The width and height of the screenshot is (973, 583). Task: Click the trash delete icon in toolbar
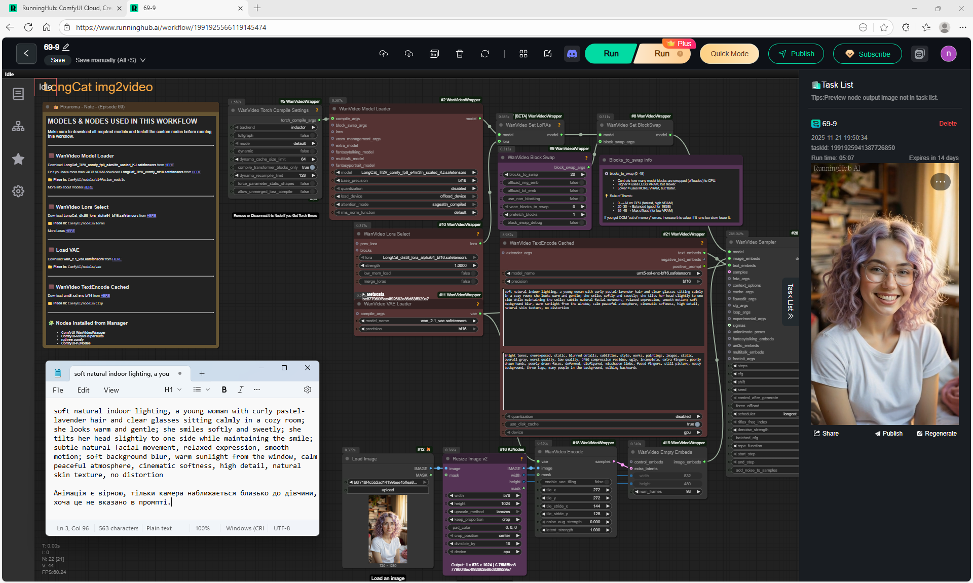tap(460, 54)
